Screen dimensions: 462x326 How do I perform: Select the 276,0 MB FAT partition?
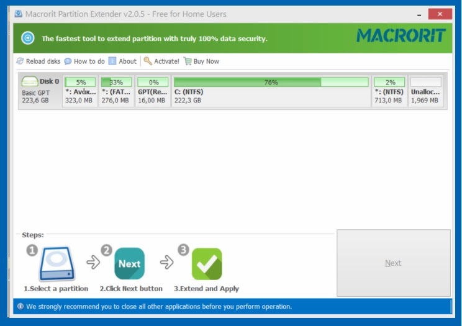coord(116,91)
